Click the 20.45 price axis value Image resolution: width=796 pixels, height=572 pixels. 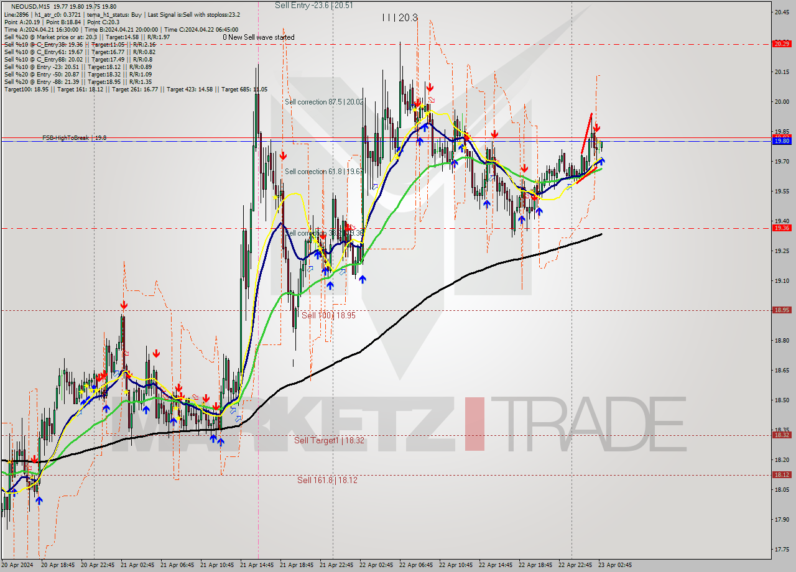(781, 12)
